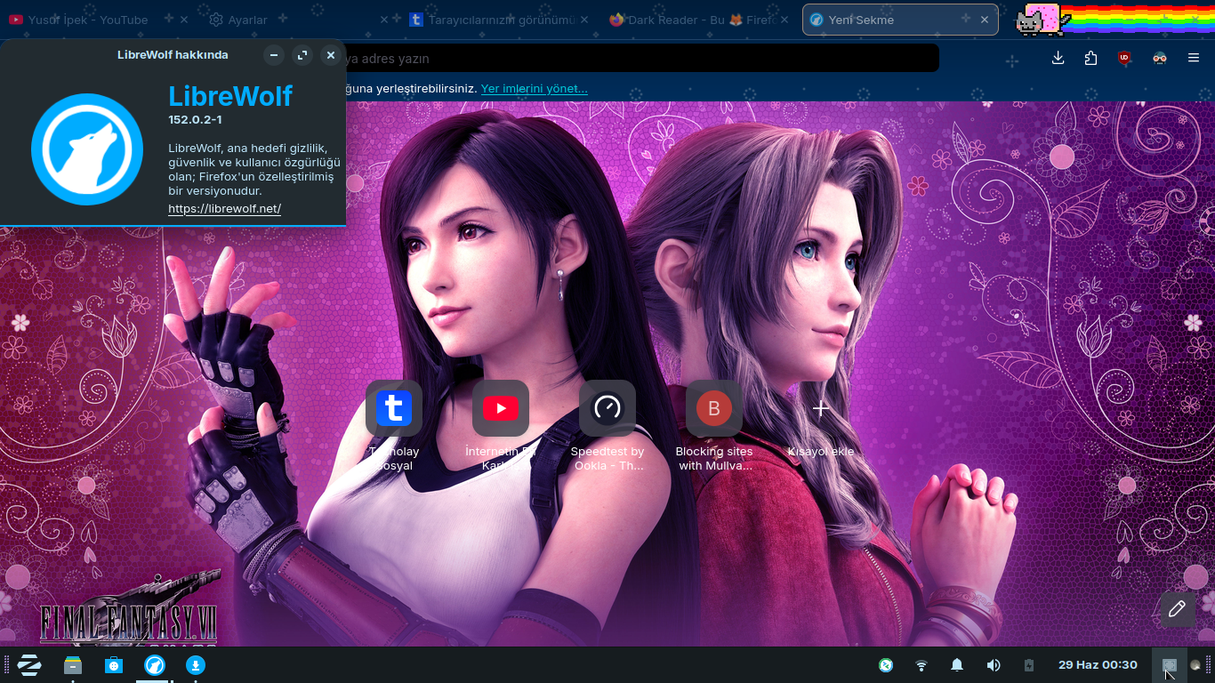Open the Zorin start menu
This screenshot has width=1215, height=683.
[x=29, y=665]
